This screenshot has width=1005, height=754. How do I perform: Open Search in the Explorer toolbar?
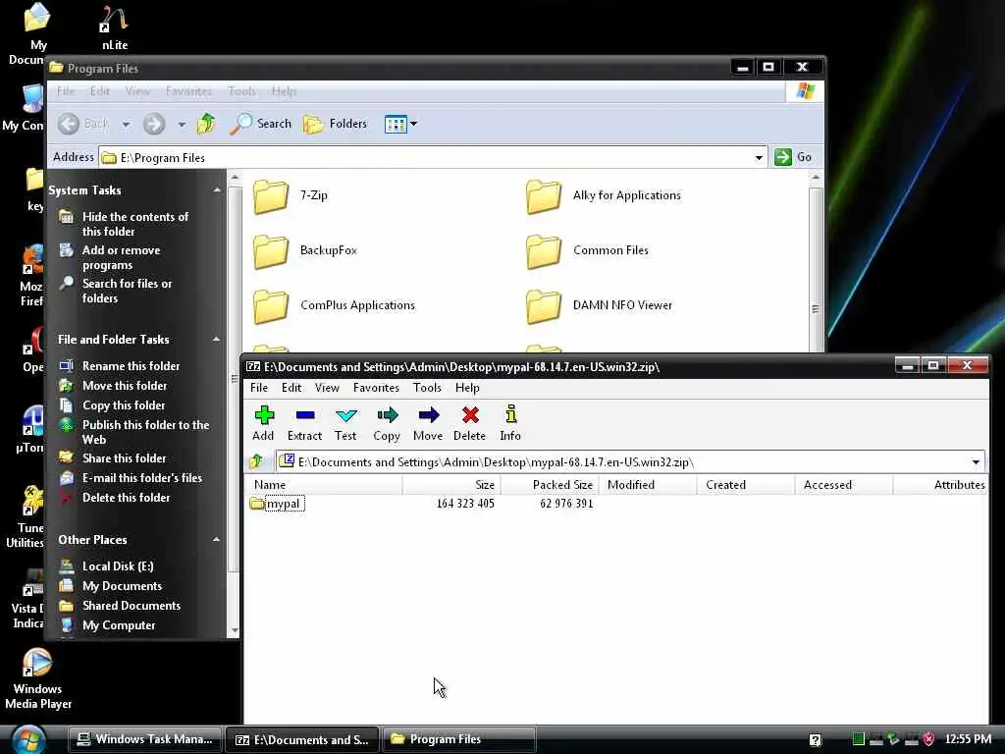261,123
